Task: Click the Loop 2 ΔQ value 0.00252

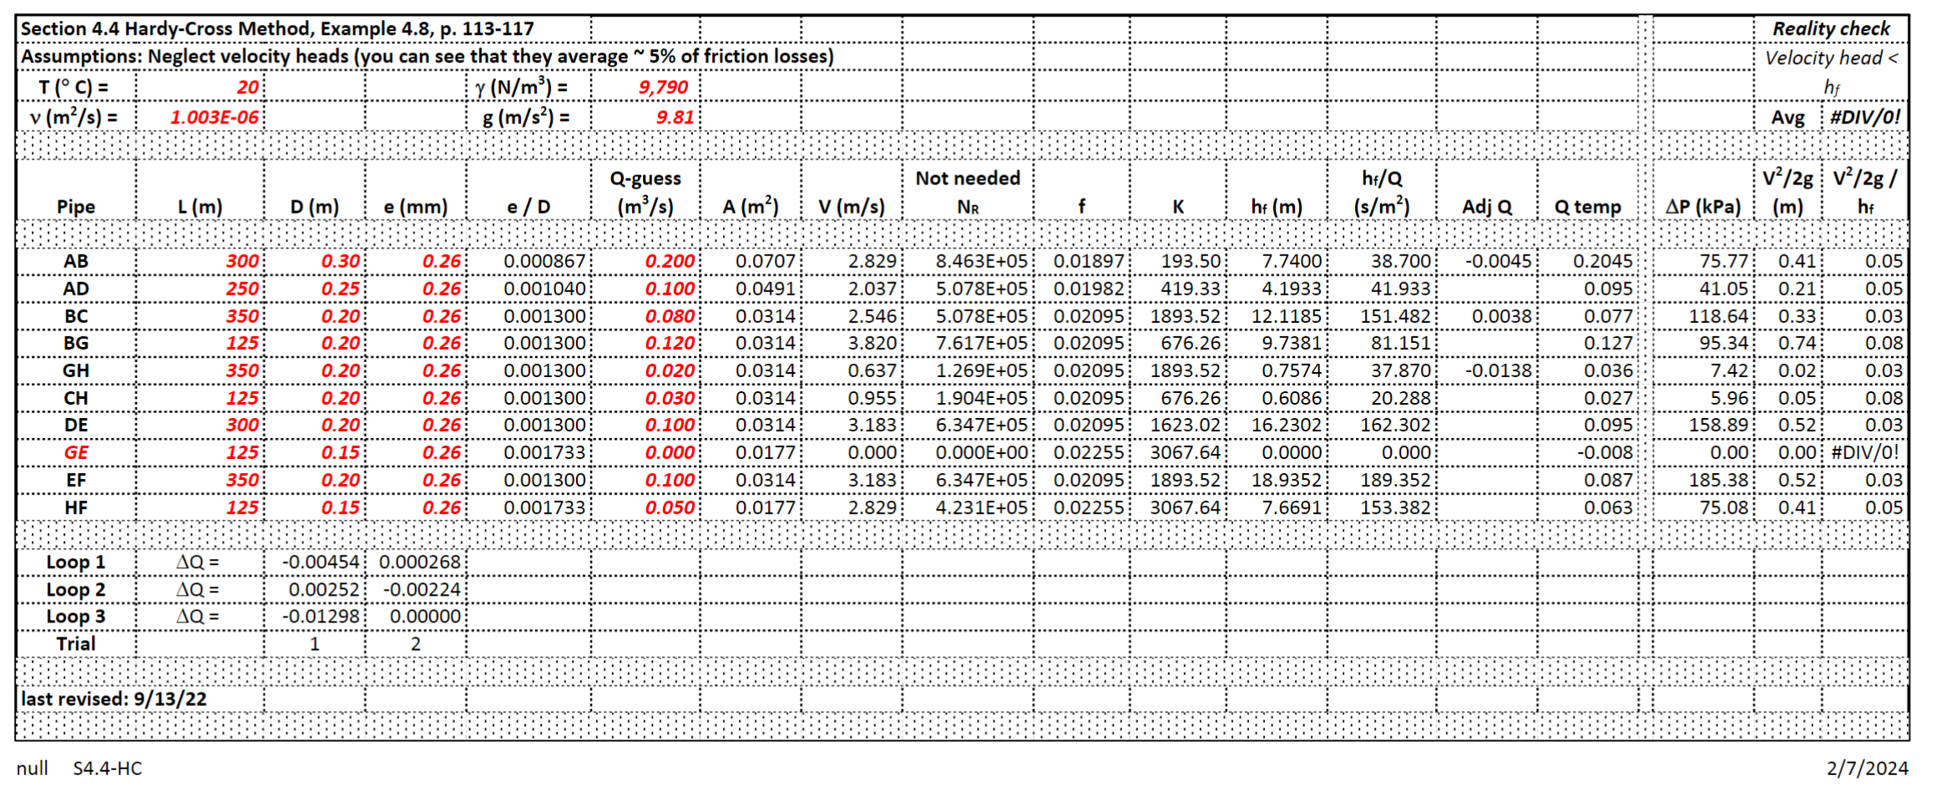Action: coord(324,590)
